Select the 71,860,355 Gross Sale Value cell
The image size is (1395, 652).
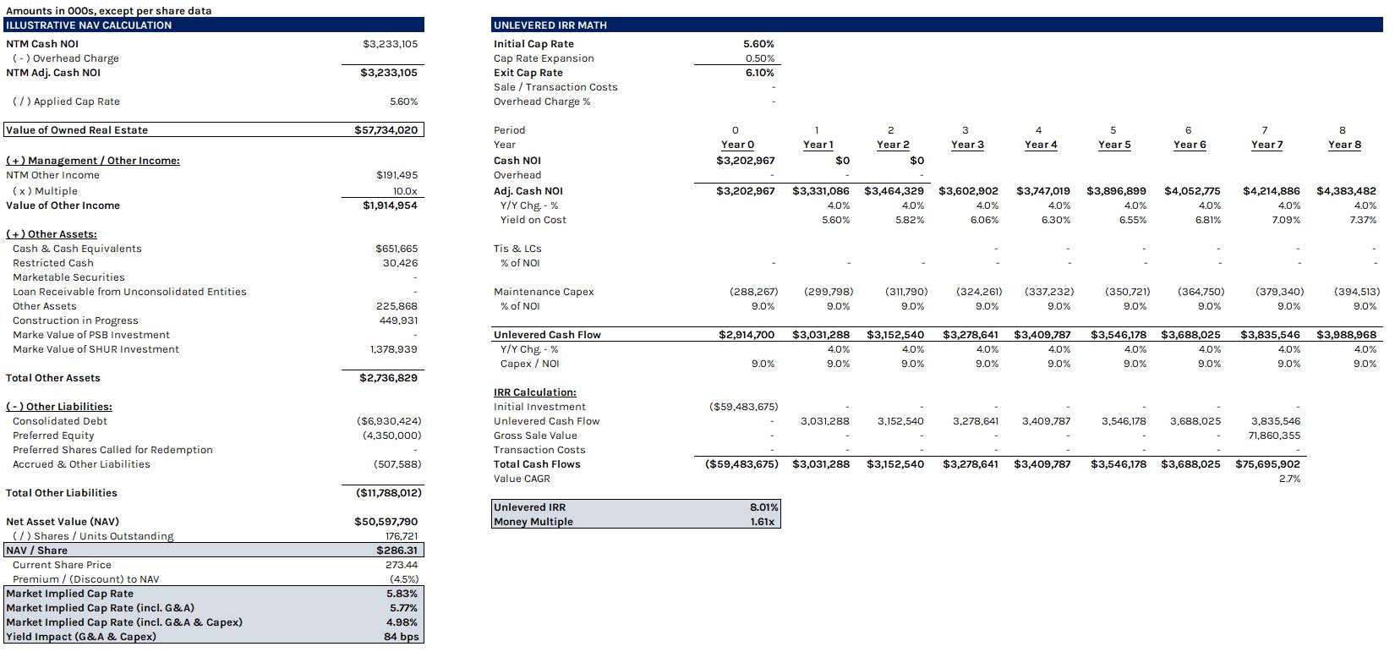pyautogui.click(x=1276, y=436)
